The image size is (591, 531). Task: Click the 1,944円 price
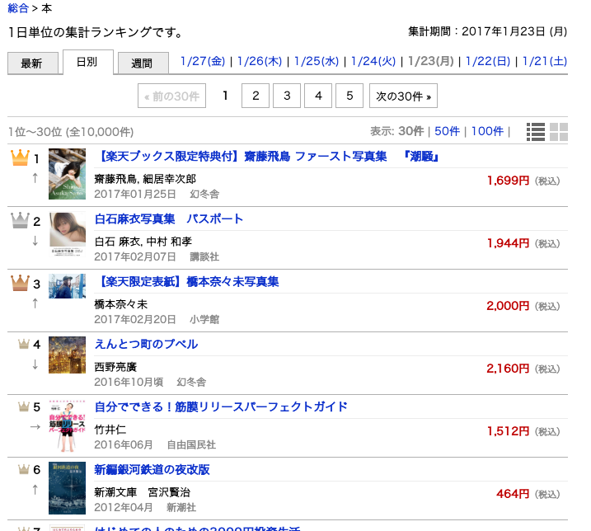[508, 243]
